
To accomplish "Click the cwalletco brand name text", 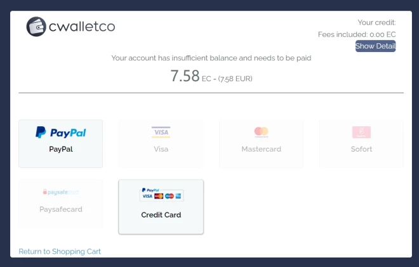I will point(83,27).
